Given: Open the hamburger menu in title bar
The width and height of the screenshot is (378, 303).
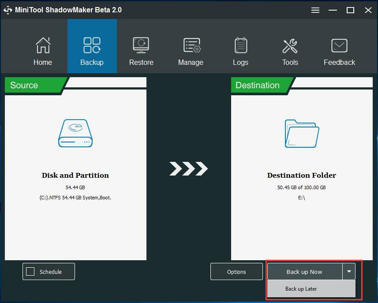Looking at the screenshot, I should point(315,10).
